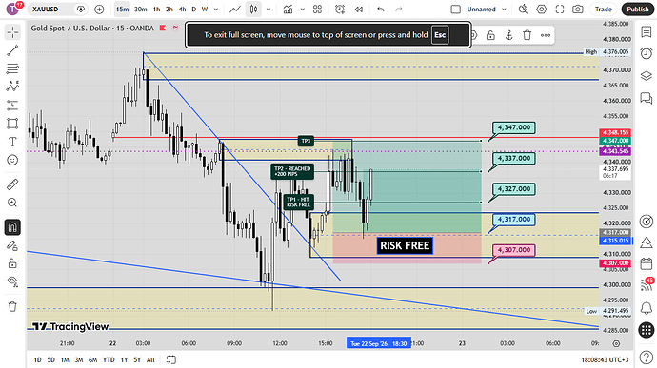Image resolution: width=657 pixels, height=368 pixels.
Task: Toggle the layout square checkbox
Action: click(455, 9)
